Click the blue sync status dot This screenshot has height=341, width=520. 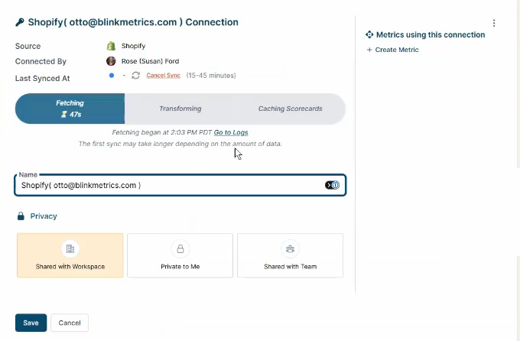tap(112, 75)
